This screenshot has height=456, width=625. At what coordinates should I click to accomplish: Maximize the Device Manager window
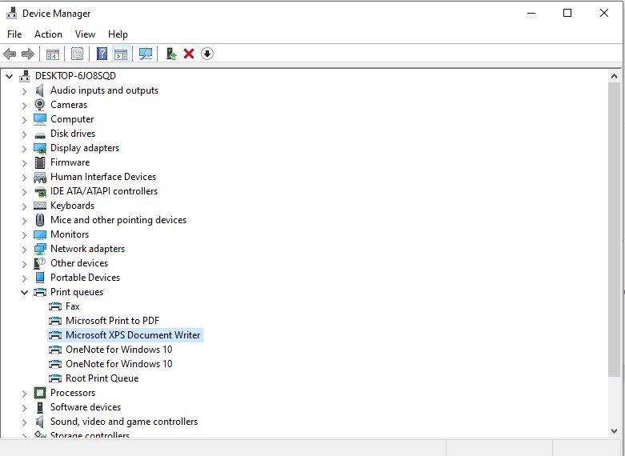click(567, 13)
